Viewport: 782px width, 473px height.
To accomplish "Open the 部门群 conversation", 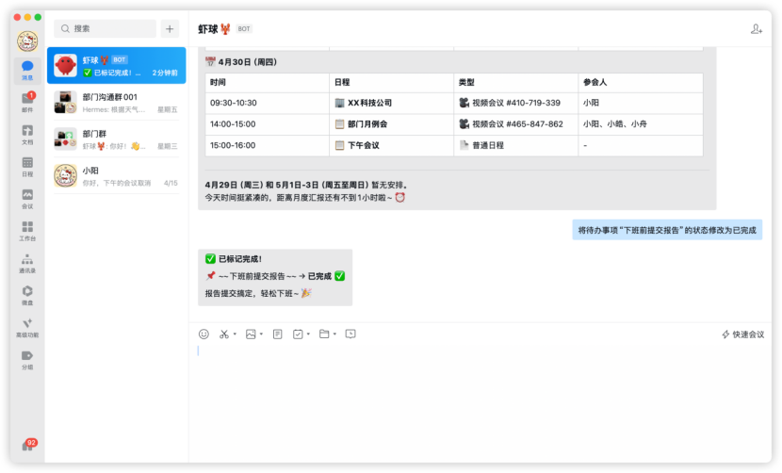I will 116,139.
